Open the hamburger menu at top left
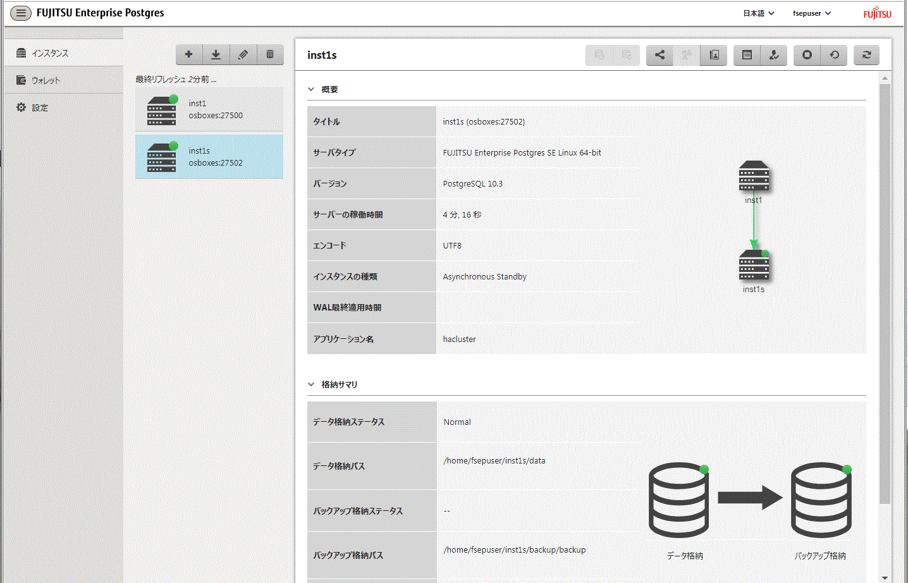The image size is (908, 583). tap(20, 13)
